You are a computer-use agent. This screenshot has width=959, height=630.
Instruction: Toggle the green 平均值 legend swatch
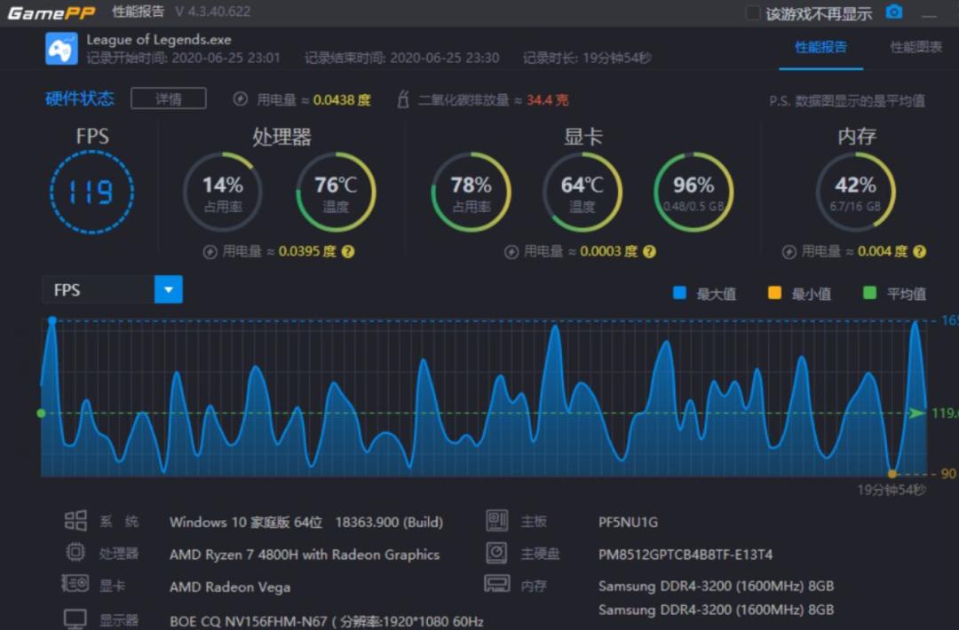coord(869,293)
